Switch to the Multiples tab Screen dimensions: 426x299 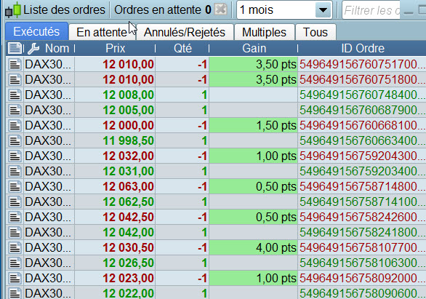pos(265,32)
